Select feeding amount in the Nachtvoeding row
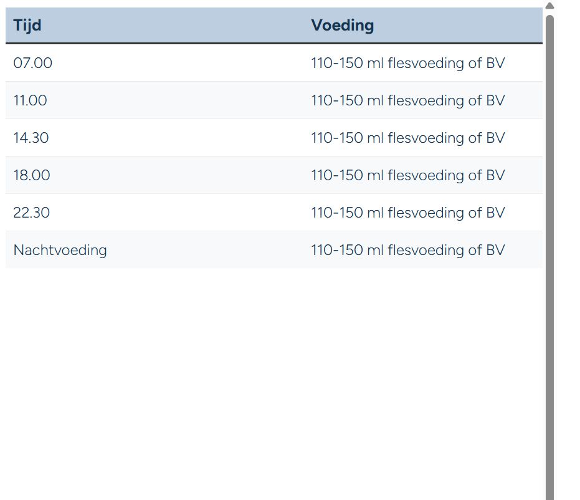The width and height of the screenshot is (580, 500). point(407,250)
